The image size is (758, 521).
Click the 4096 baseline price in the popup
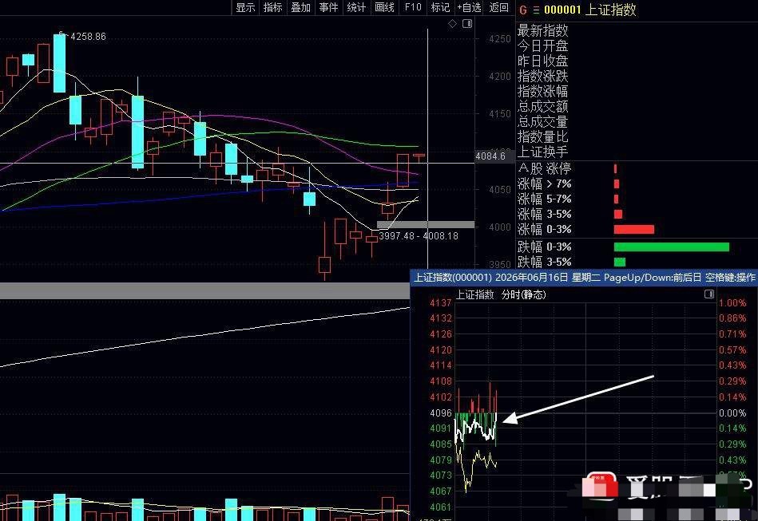441,412
